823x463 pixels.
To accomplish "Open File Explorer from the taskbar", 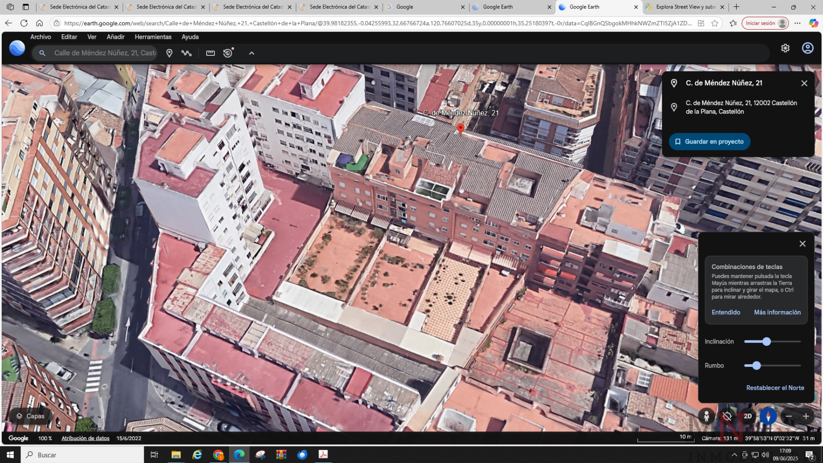I will (176, 455).
